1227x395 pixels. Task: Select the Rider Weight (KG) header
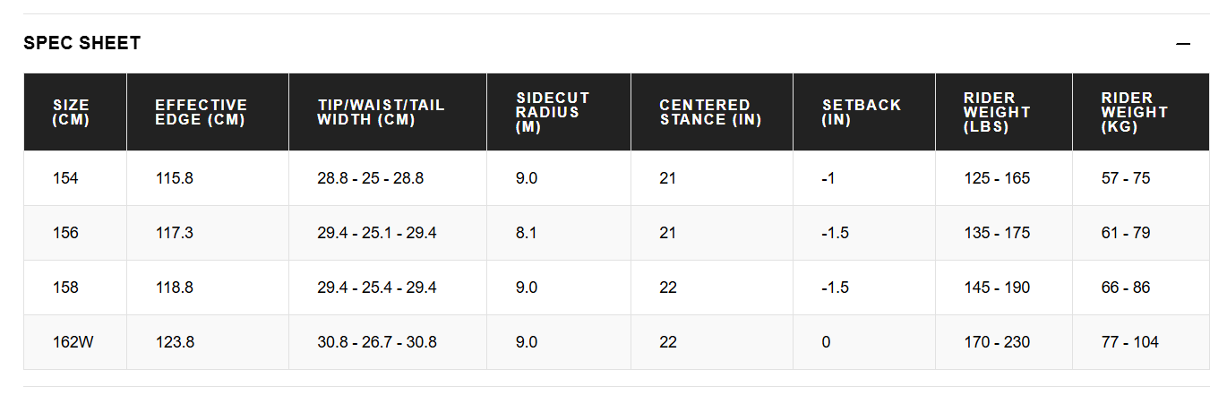[x=1134, y=112]
